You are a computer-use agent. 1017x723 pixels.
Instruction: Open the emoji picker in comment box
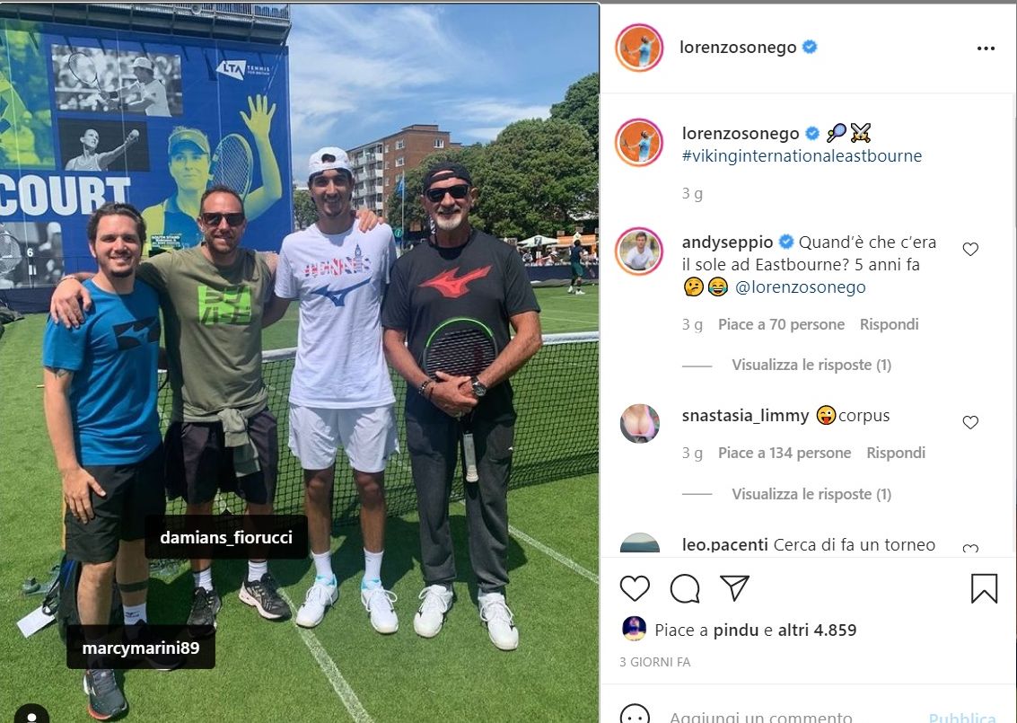click(635, 715)
